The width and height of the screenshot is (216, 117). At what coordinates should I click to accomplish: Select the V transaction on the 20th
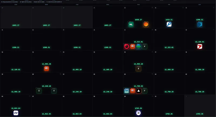point(54,91)
